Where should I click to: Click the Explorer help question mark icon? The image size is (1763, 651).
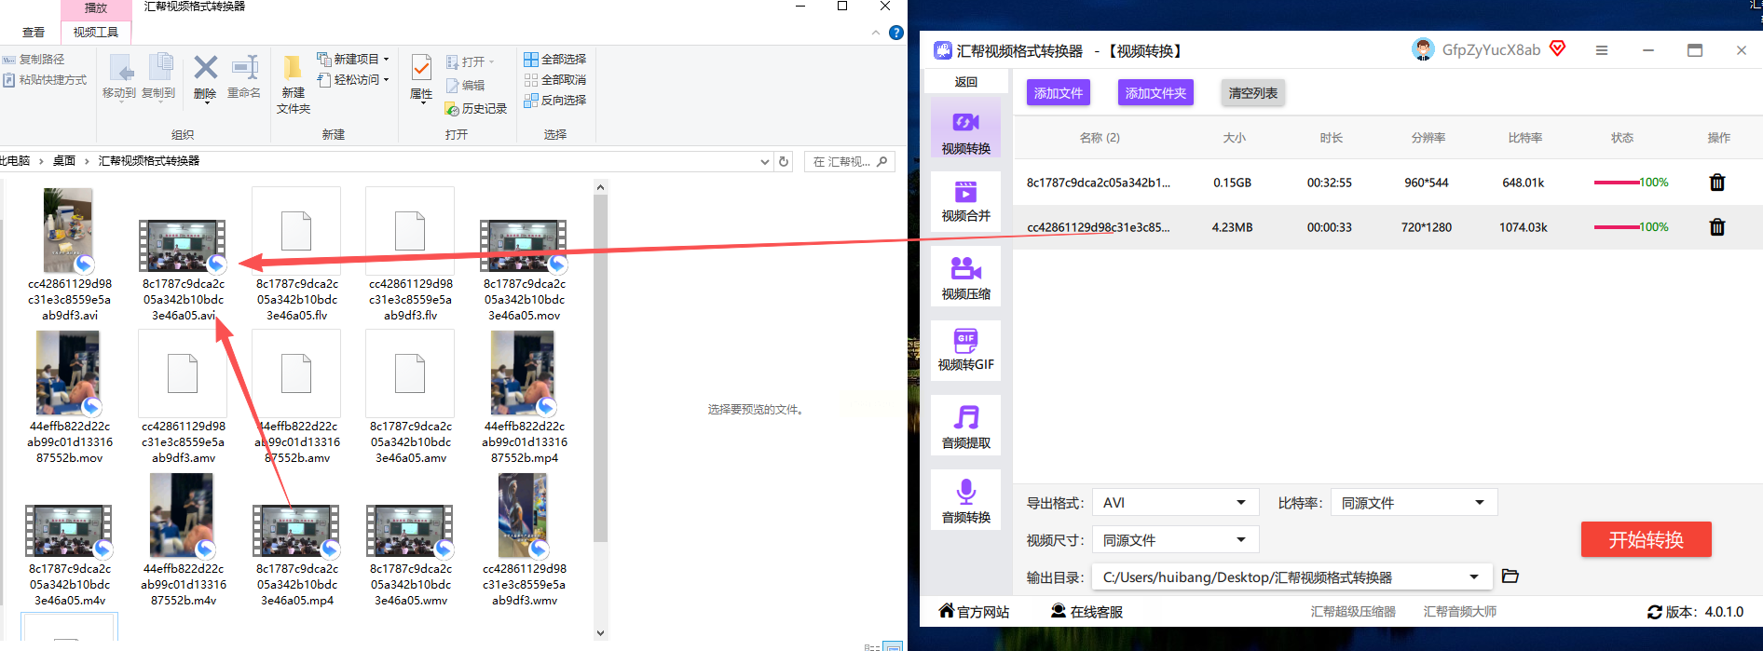click(x=896, y=33)
